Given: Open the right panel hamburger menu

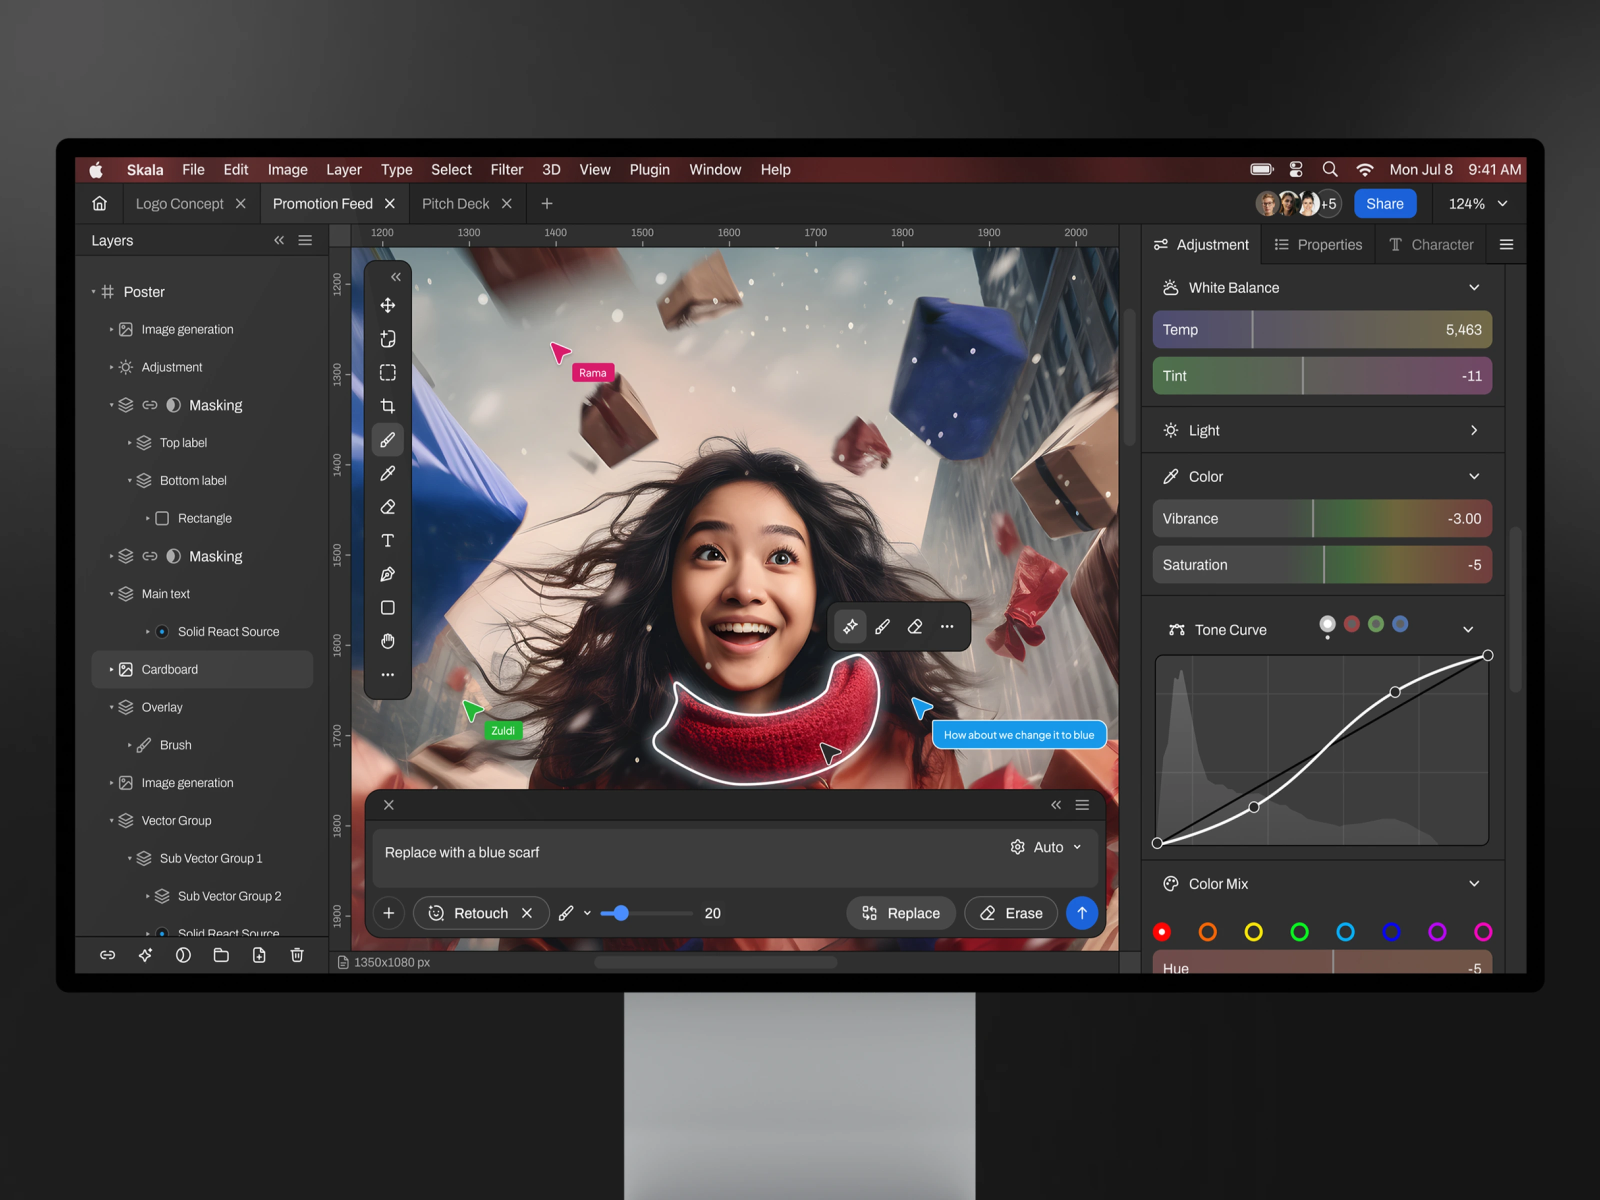Looking at the screenshot, I should pos(1506,244).
